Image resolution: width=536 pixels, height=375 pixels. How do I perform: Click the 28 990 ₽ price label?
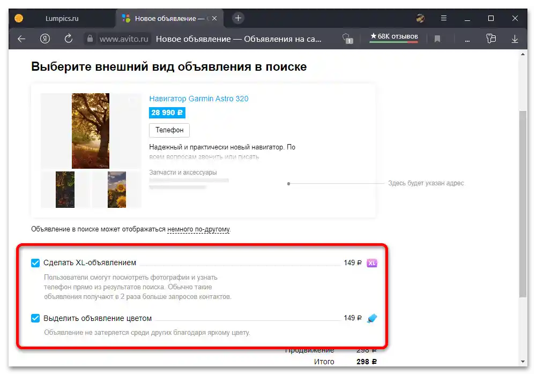(x=167, y=112)
